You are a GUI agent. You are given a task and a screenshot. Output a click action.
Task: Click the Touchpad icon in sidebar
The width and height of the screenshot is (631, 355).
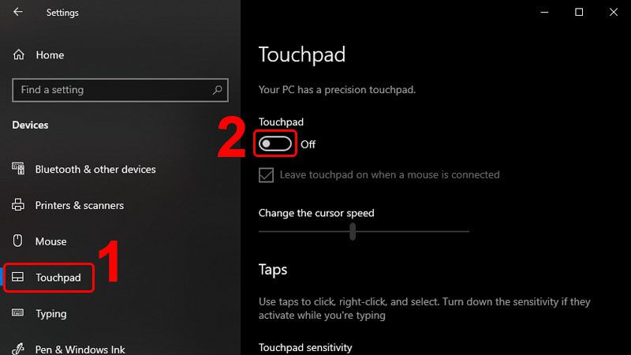[x=19, y=278]
